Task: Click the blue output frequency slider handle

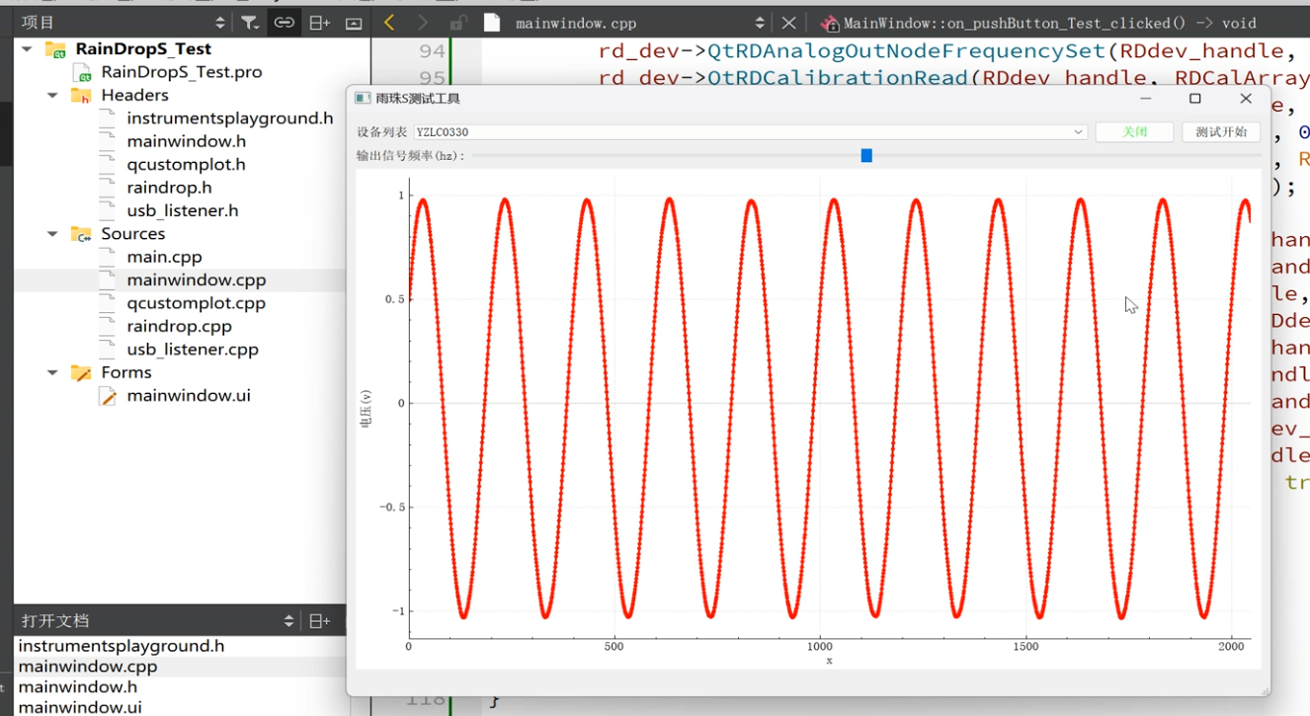Action: point(866,156)
